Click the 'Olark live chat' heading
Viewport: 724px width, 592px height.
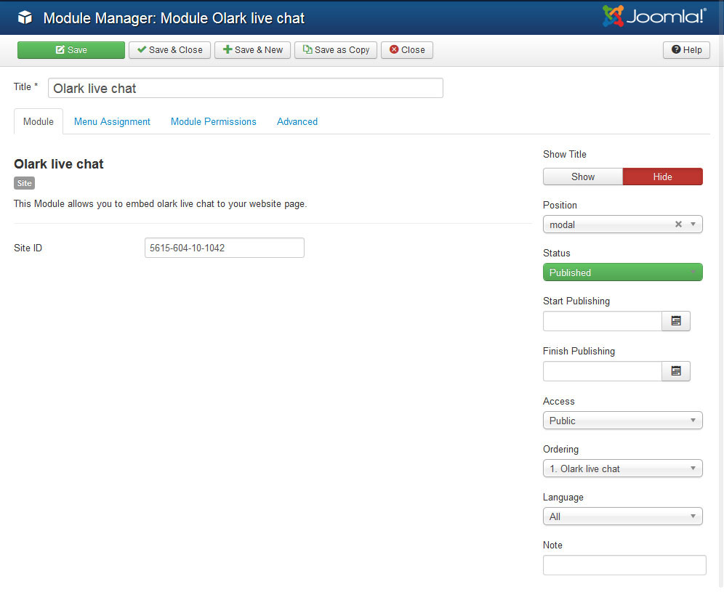click(59, 164)
